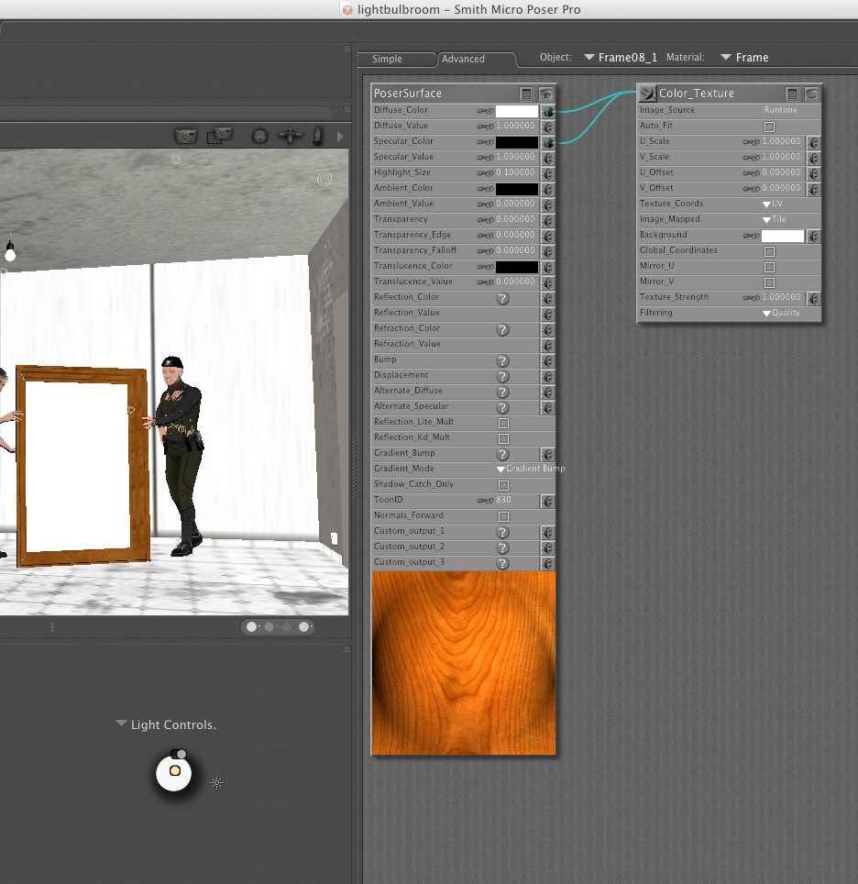Click the Ambient_Color black swatch
The image size is (858, 884).
point(516,189)
